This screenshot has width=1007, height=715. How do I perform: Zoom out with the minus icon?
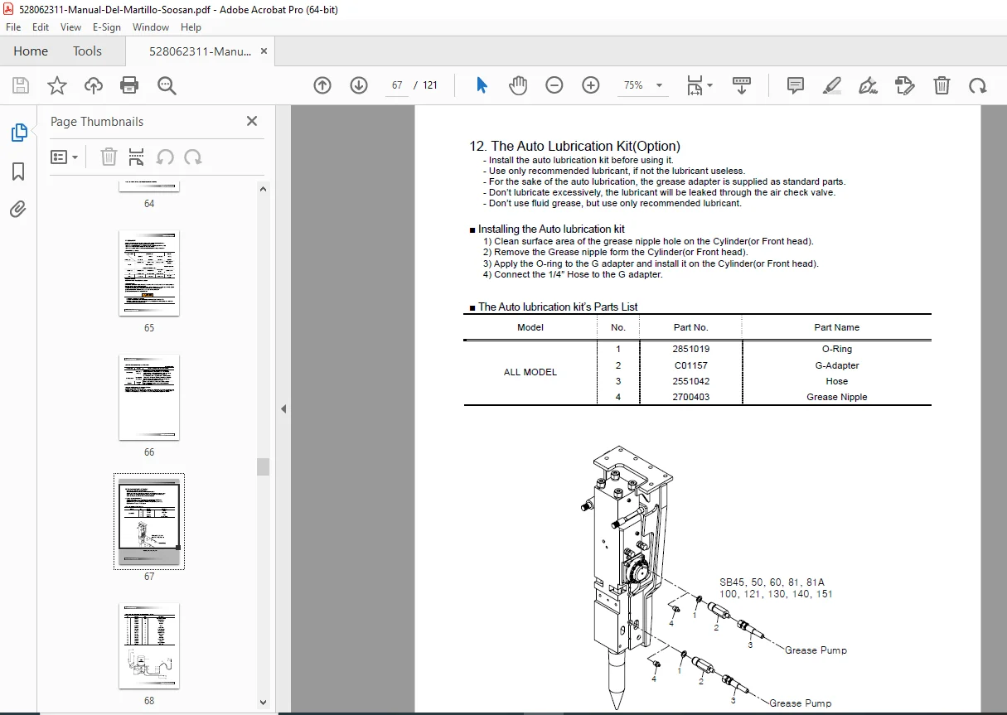[554, 85]
